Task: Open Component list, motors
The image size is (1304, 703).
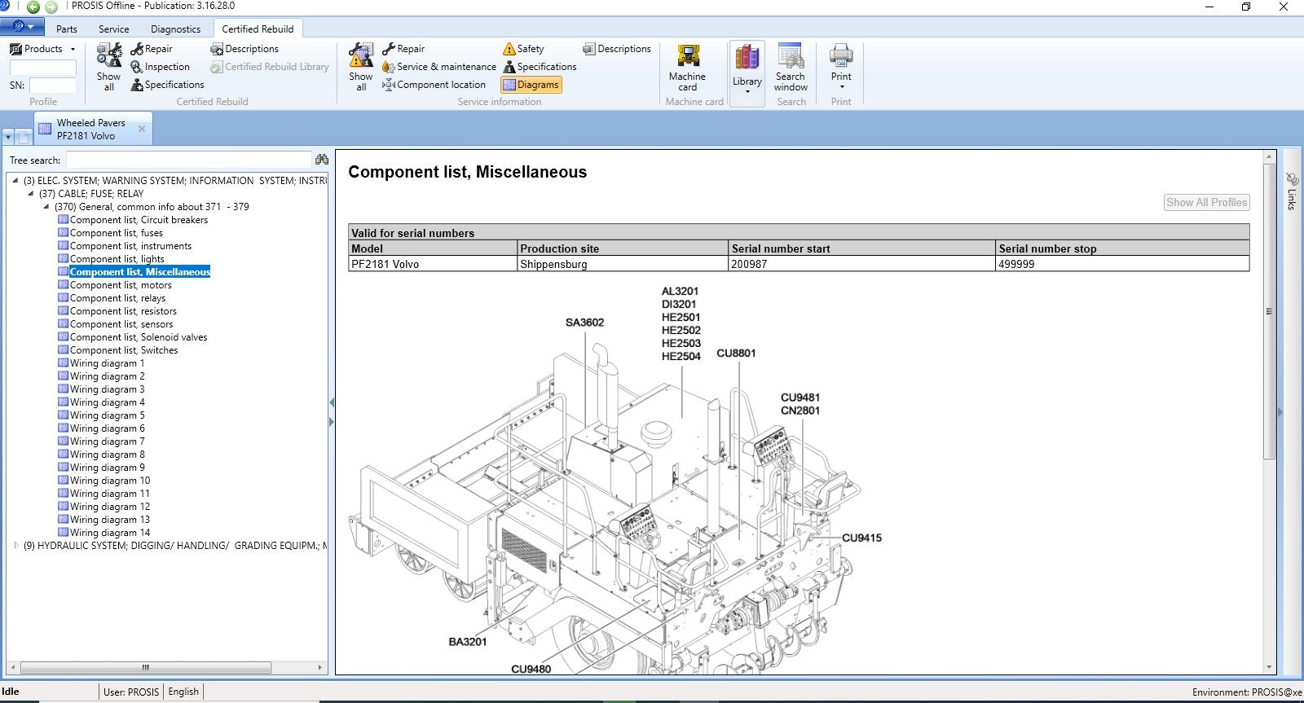Action: (x=121, y=285)
